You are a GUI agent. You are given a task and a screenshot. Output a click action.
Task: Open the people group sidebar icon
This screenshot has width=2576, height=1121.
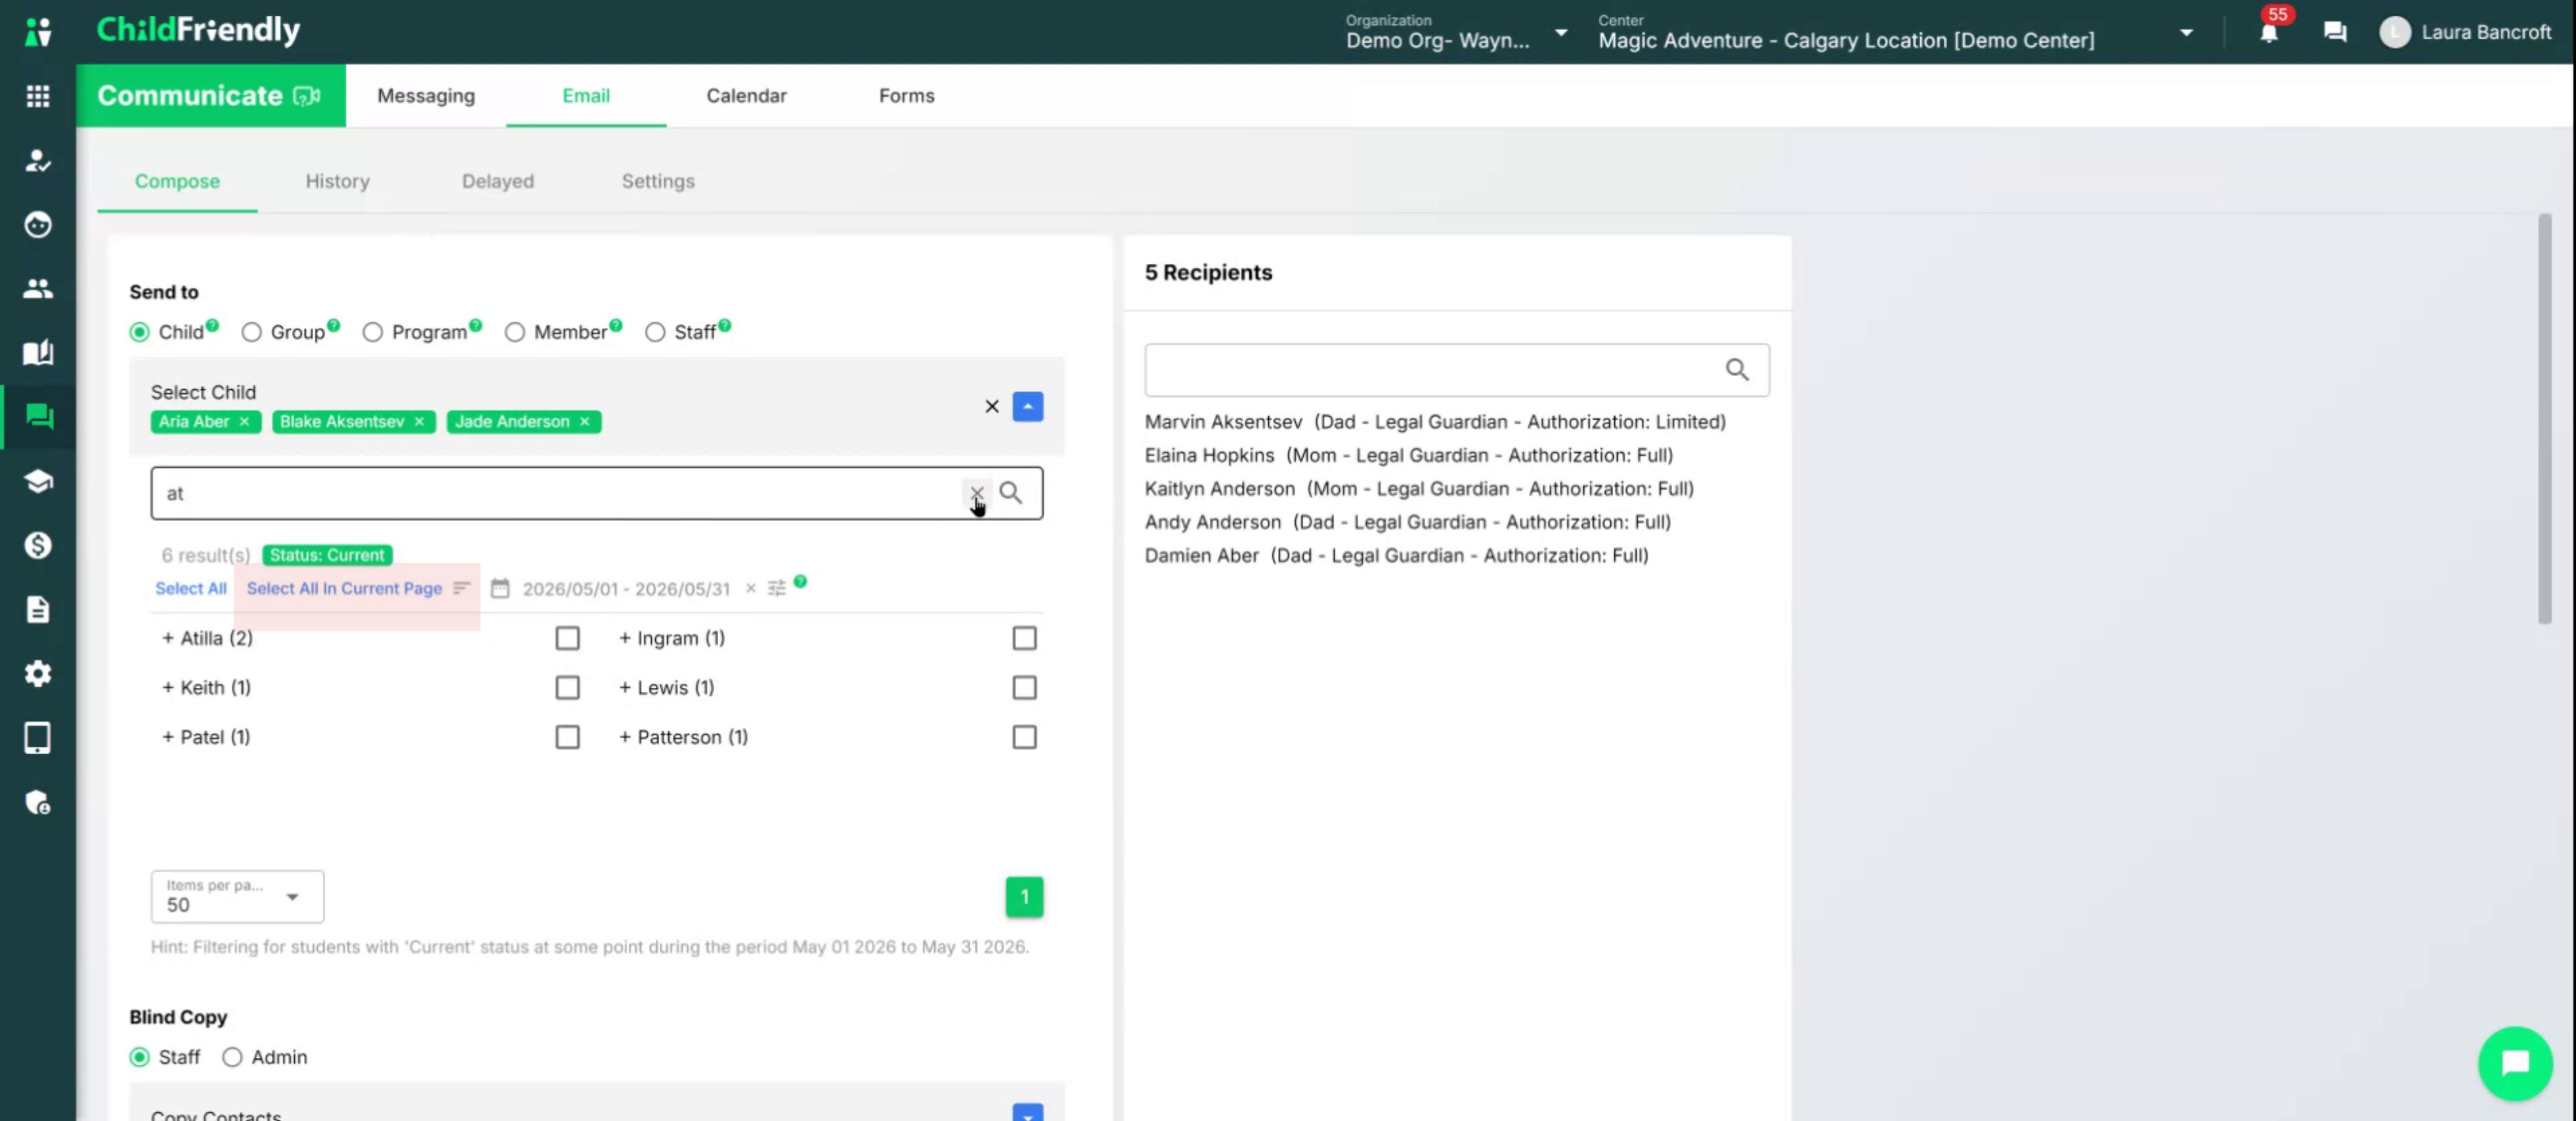(x=38, y=289)
